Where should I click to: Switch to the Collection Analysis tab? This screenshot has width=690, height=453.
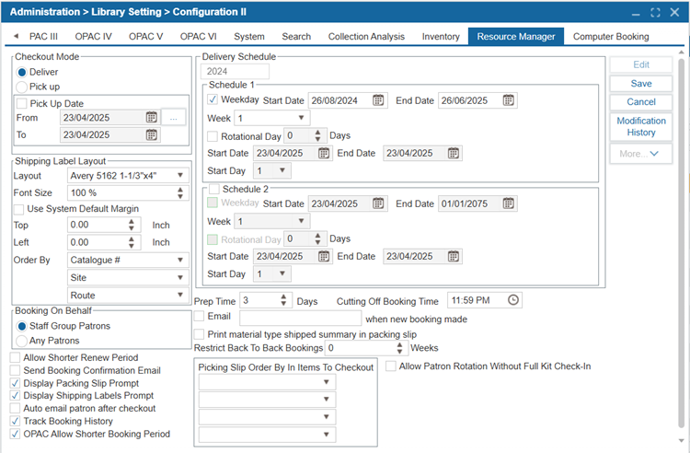click(x=366, y=37)
